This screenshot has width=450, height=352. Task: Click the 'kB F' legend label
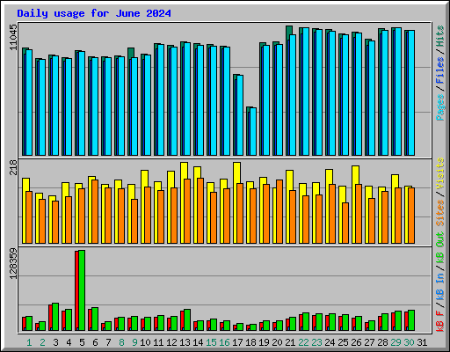[x=440, y=321]
